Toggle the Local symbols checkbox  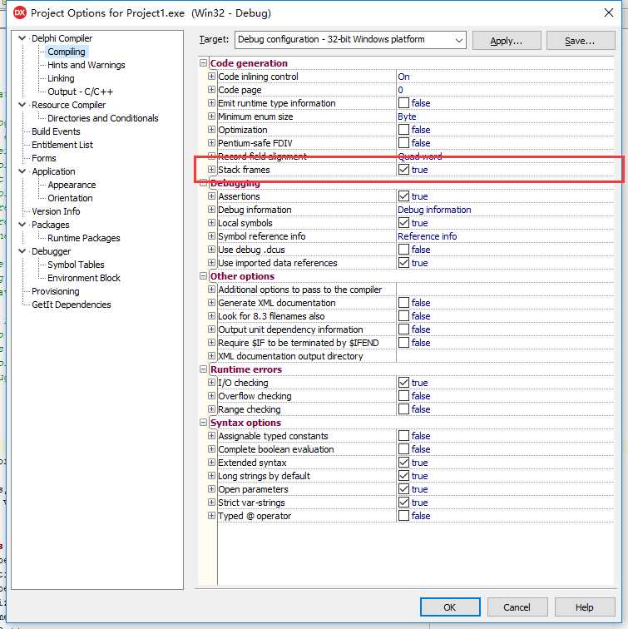tap(403, 223)
